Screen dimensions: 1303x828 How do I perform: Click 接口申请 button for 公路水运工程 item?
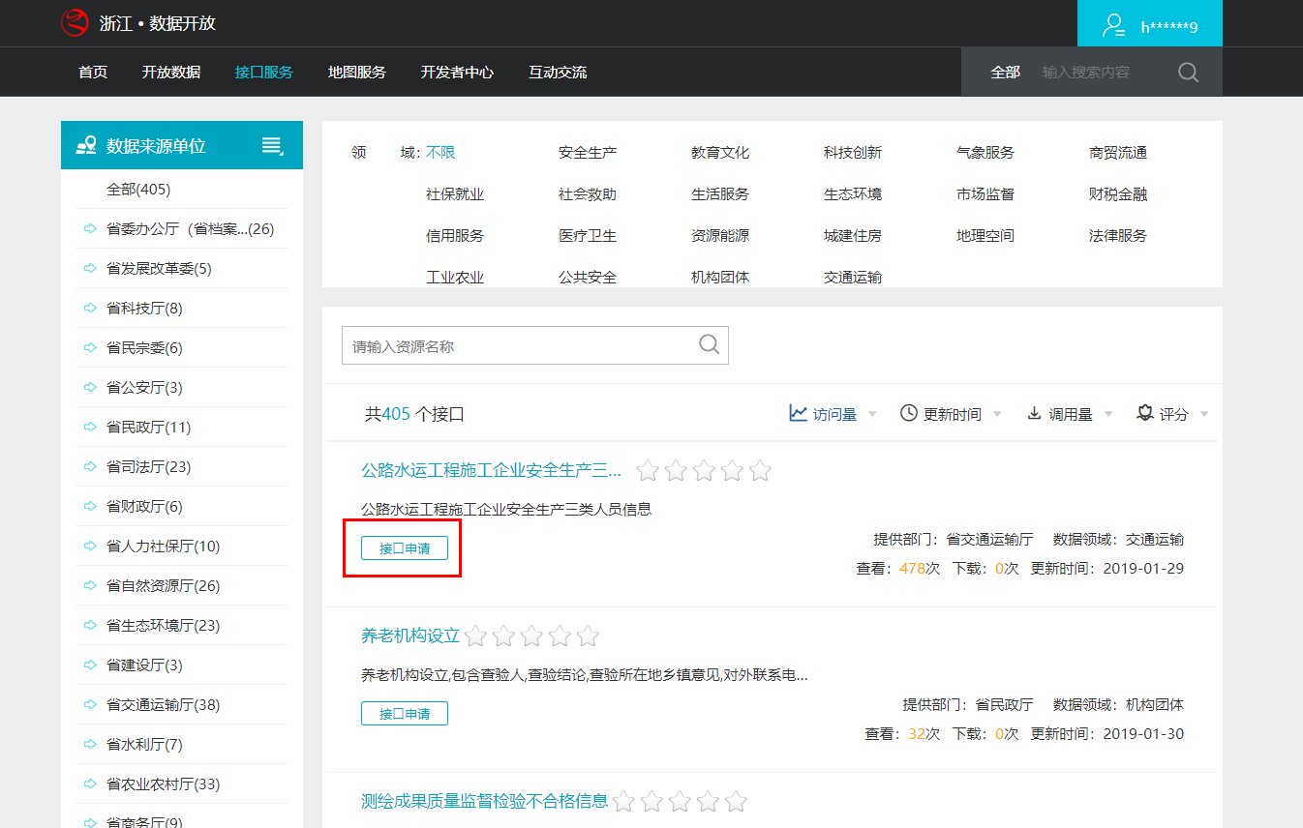click(x=405, y=548)
